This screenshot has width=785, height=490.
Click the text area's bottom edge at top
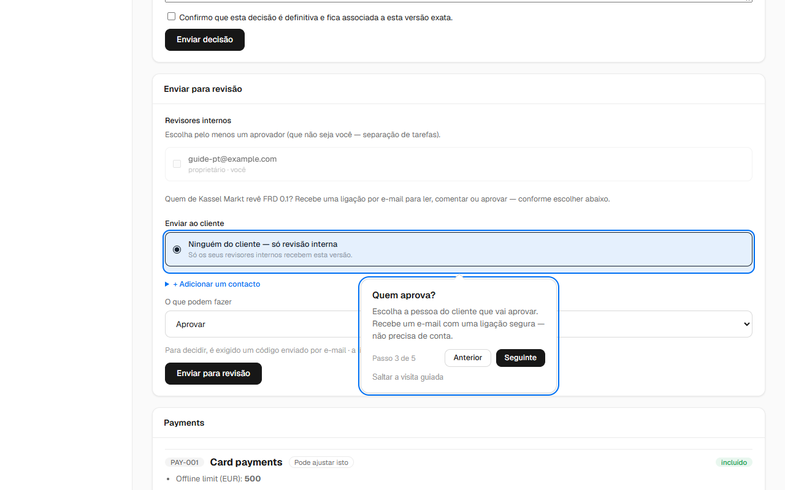click(459, 1)
